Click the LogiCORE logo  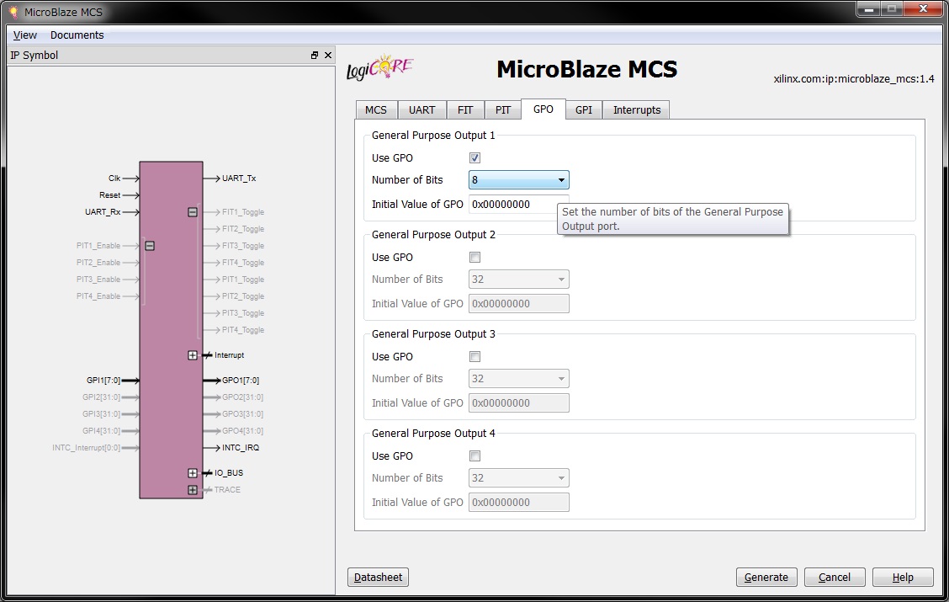(x=378, y=67)
